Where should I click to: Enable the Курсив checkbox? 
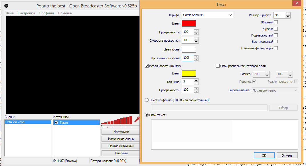(x=276, y=29)
